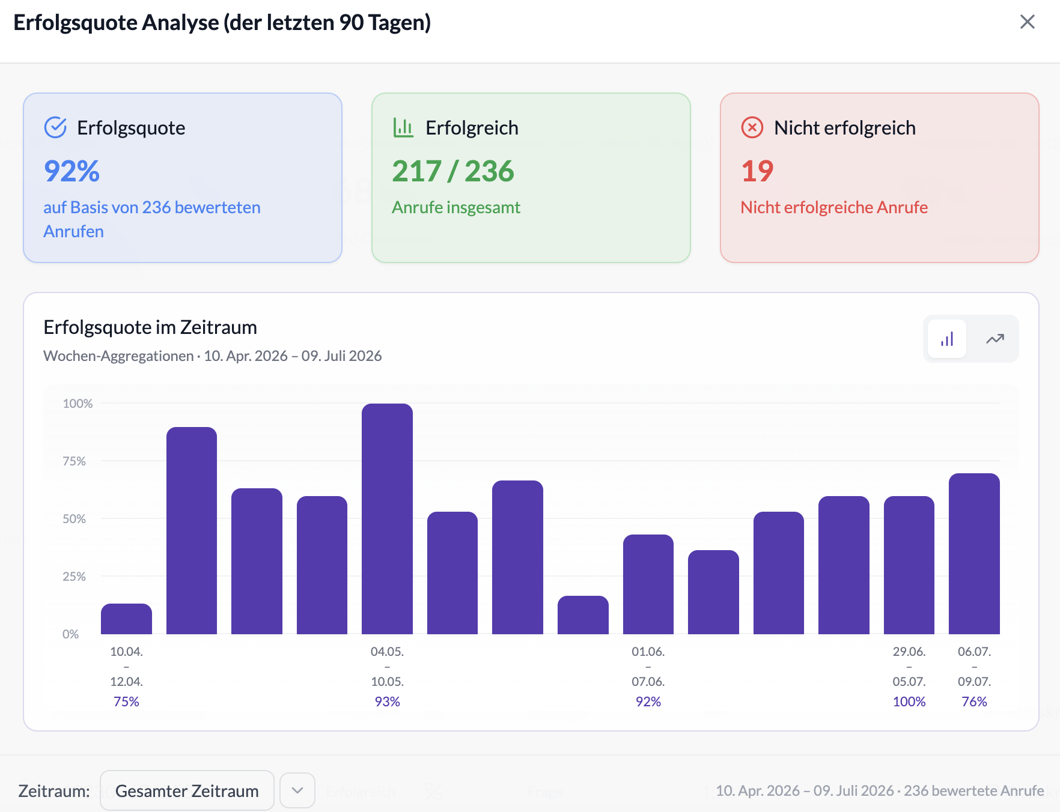Viewport: 1060px width, 812px height.
Task: Close the Erfolgsquote Analyse dialog
Action: [x=1028, y=22]
